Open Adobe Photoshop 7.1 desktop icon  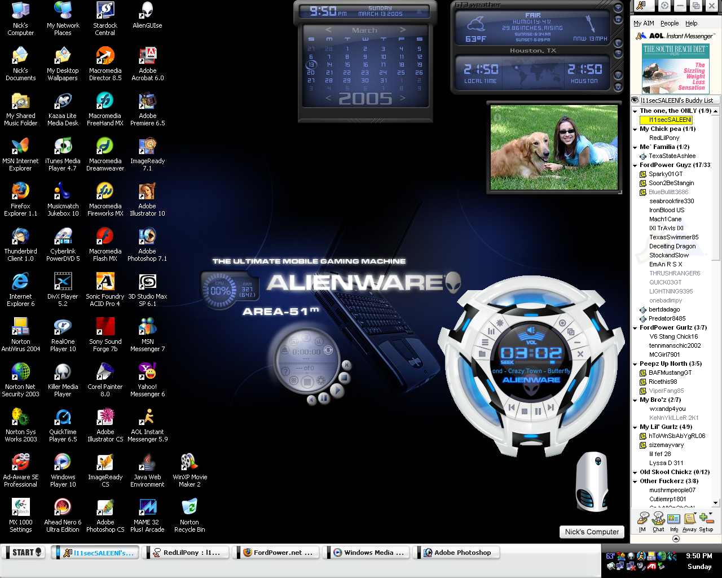click(147, 244)
